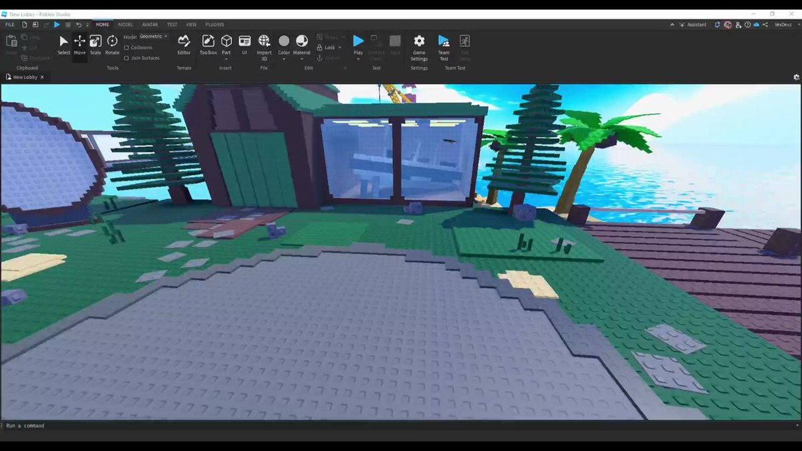Image resolution: width=802 pixels, height=451 pixels.
Task: Switch to the Rotate tool
Action: click(112, 45)
